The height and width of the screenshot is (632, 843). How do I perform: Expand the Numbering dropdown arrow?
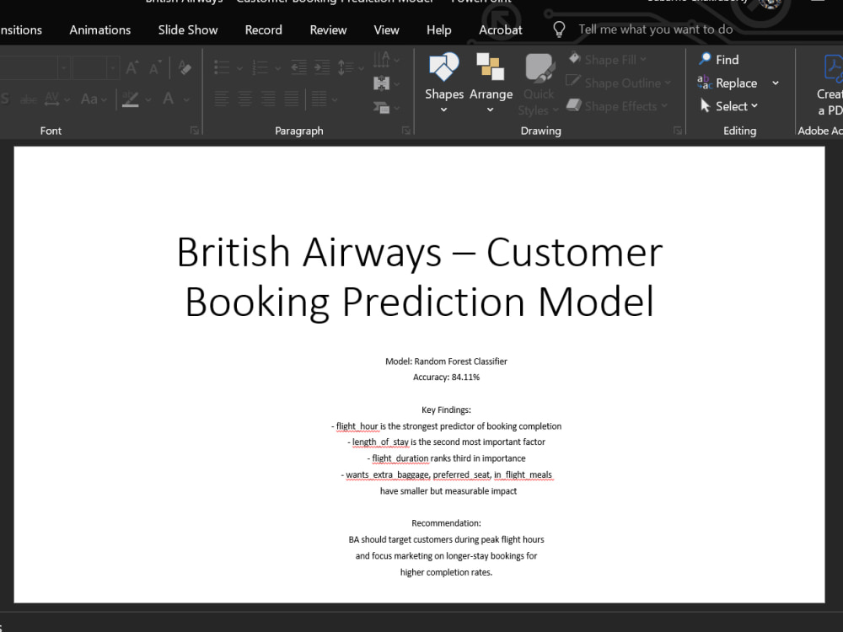click(277, 68)
